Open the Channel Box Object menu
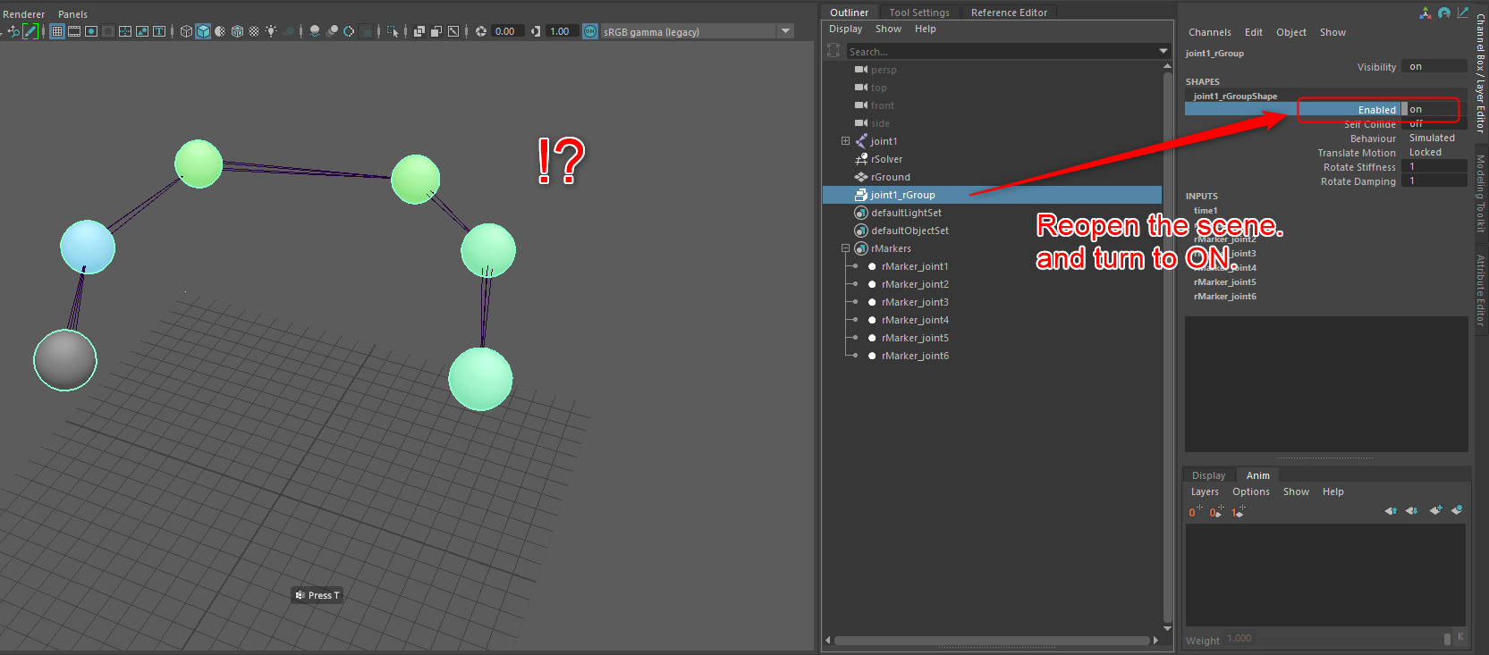1489x655 pixels. [x=1290, y=32]
